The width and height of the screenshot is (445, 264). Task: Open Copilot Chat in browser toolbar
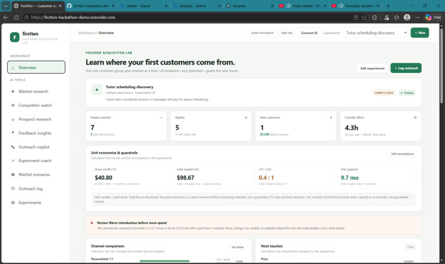433,17
